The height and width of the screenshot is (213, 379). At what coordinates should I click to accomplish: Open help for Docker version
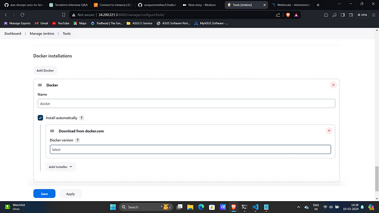point(77,140)
